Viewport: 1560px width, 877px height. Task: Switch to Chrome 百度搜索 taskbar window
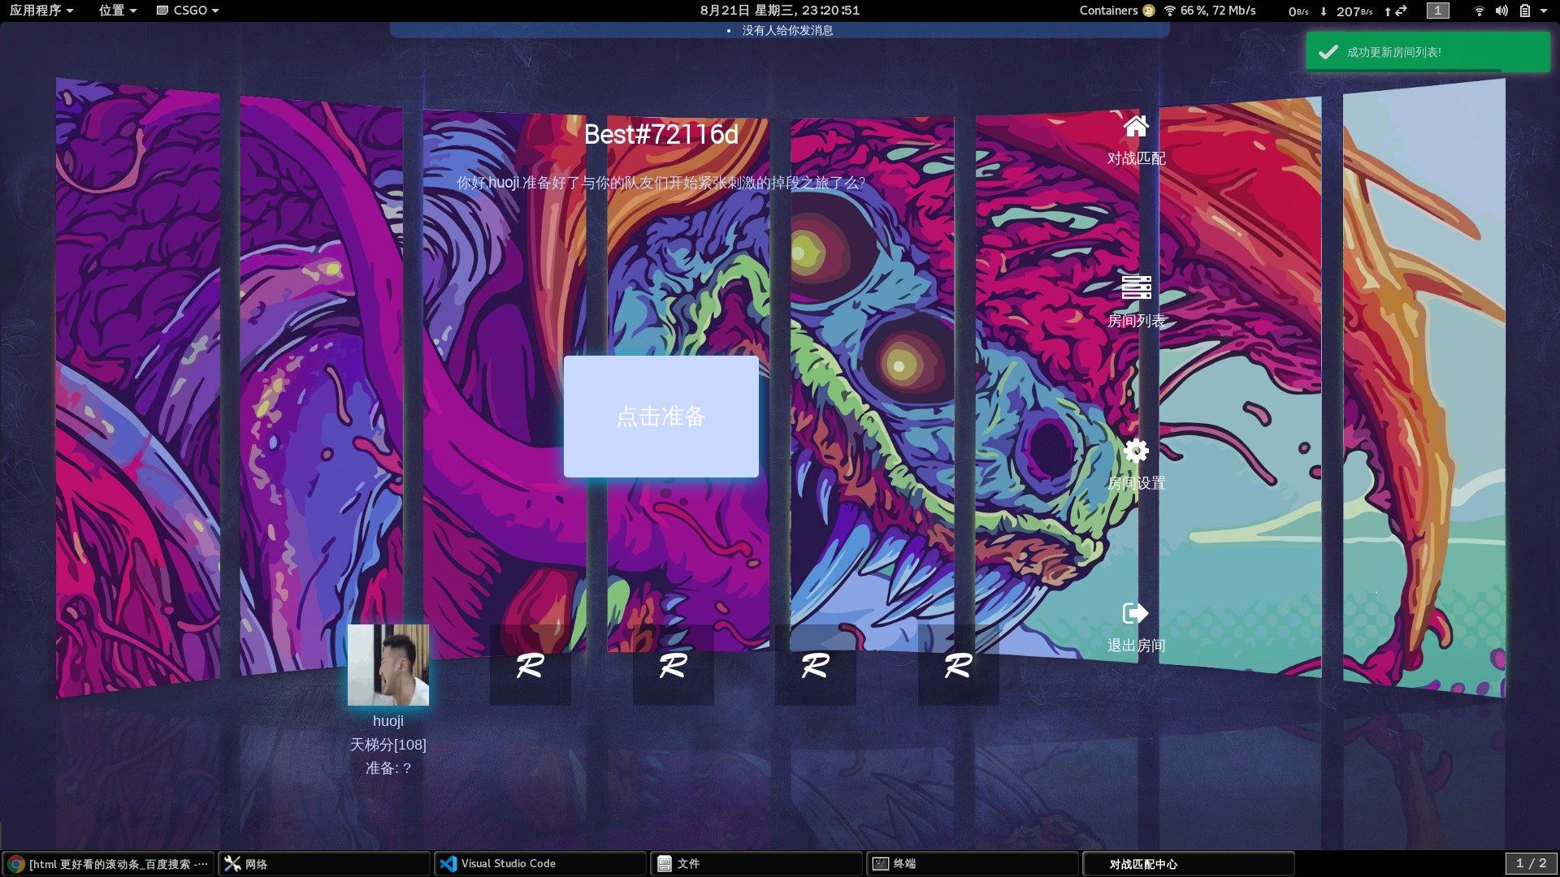coord(108,864)
